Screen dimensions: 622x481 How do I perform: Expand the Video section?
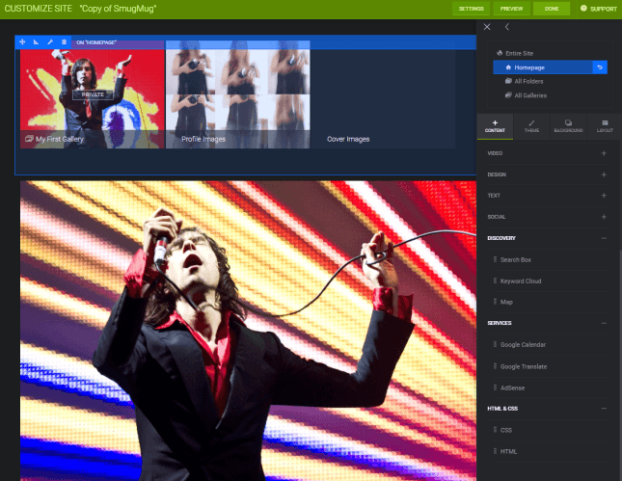(x=604, y=153)
